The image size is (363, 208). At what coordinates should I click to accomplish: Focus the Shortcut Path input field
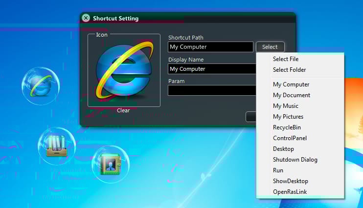(x=211, y=47)
